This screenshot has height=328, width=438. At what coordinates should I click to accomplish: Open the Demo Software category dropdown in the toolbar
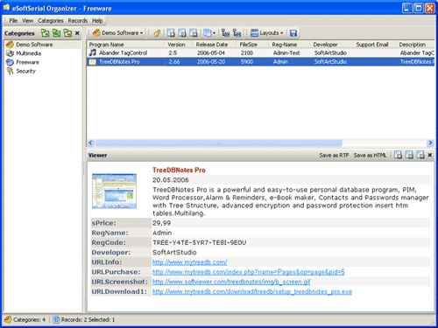[x=118, y=33]
